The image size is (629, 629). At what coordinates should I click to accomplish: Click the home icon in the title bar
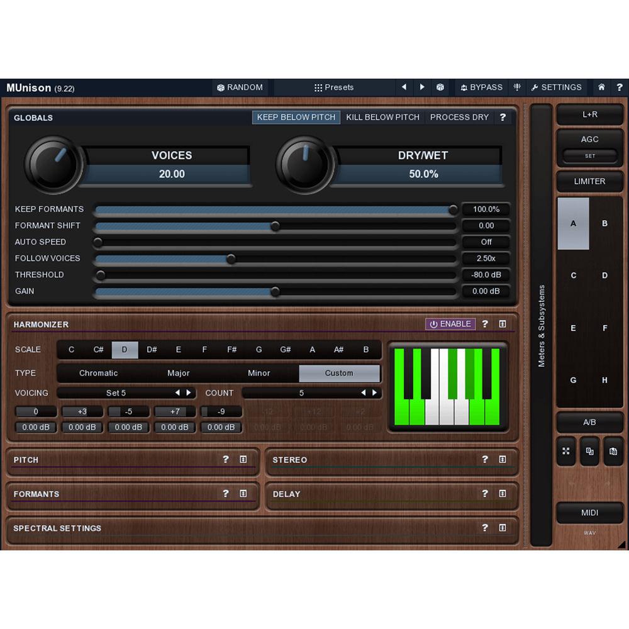(601, 87)
